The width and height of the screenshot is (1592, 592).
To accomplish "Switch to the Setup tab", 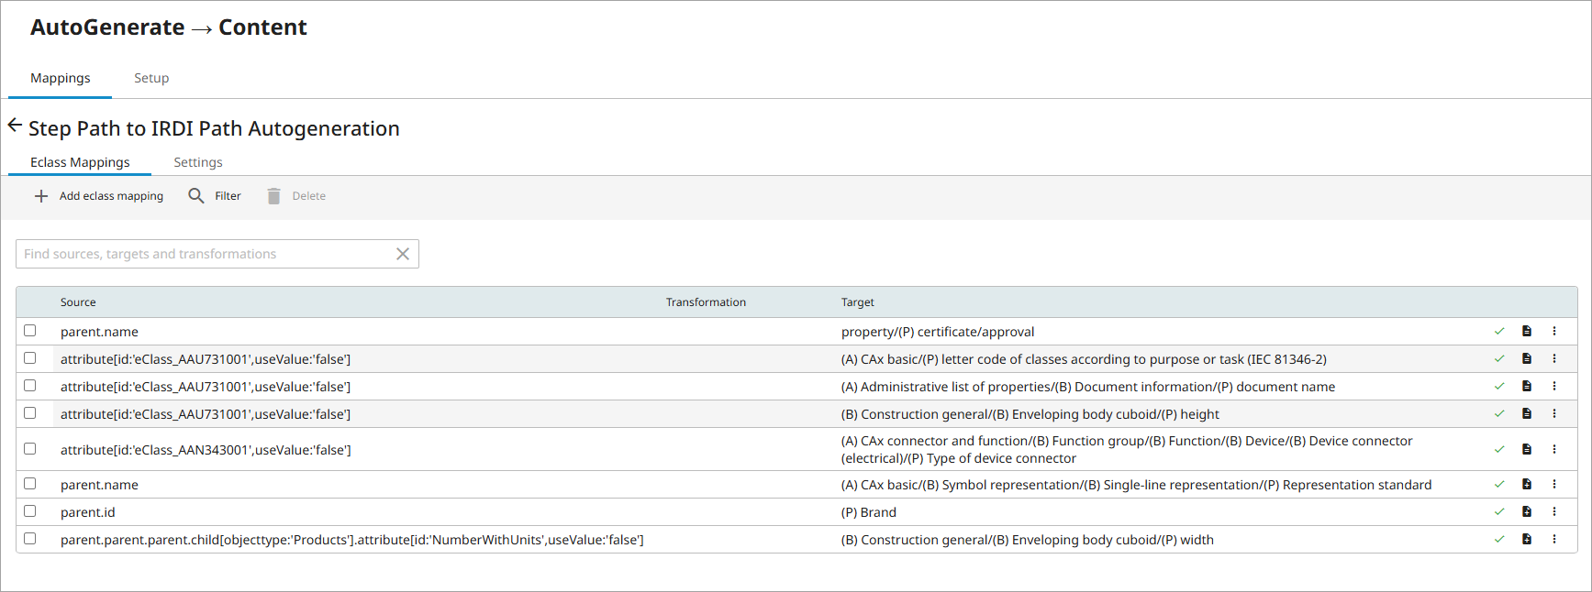I will (x=151, y=78).
